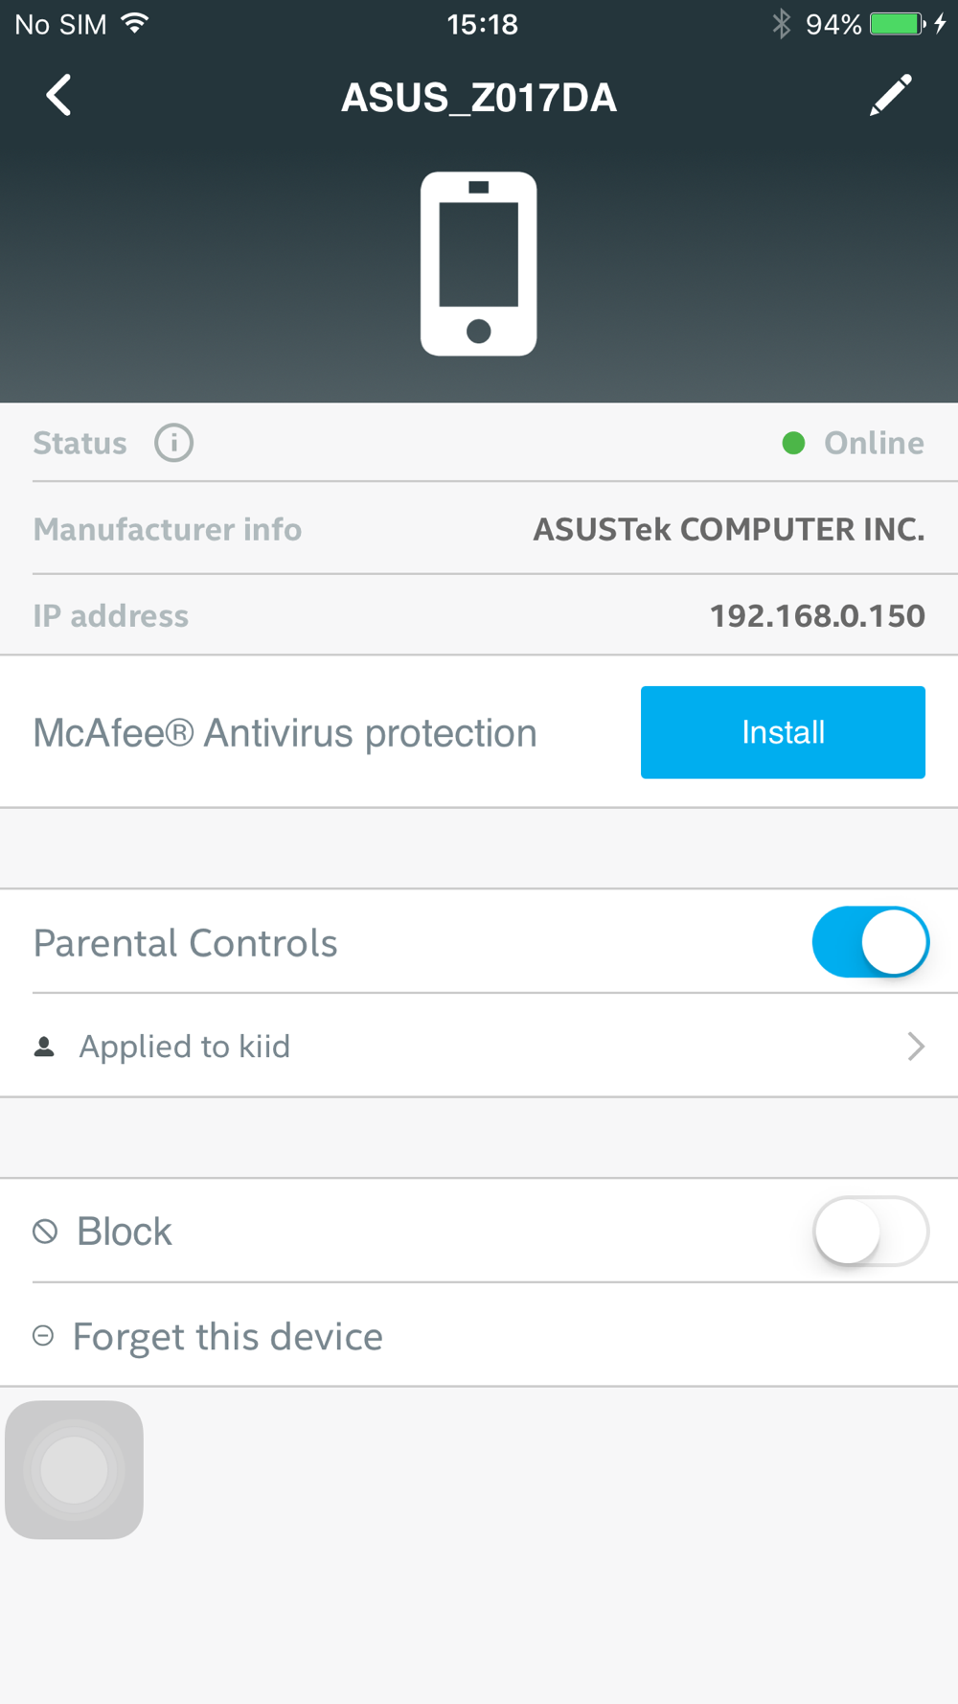
Task: Tap the Forget this device minus icon
Action: (43, 1336)
